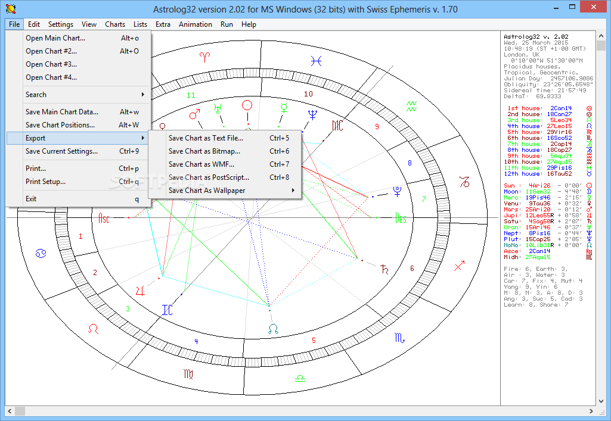
Task: Click the Uranus symbol in the chart
Action: [x=218, y=108]
